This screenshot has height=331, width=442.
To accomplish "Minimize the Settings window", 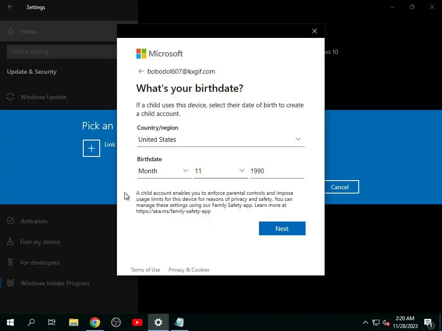I will 392,7.
